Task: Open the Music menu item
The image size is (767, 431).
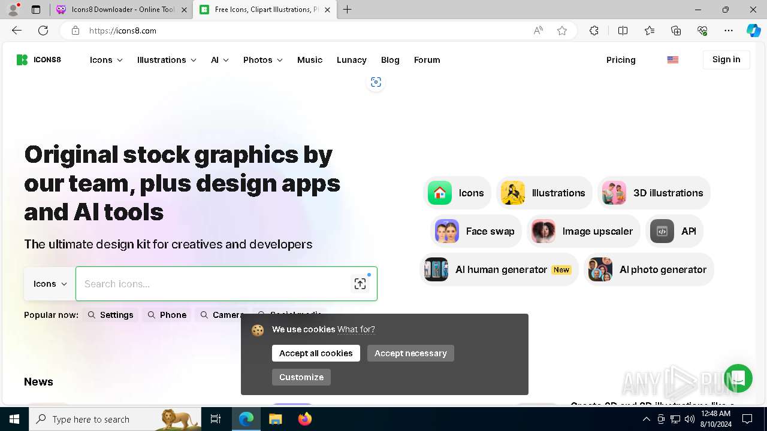Action: [x=310, y=60]
